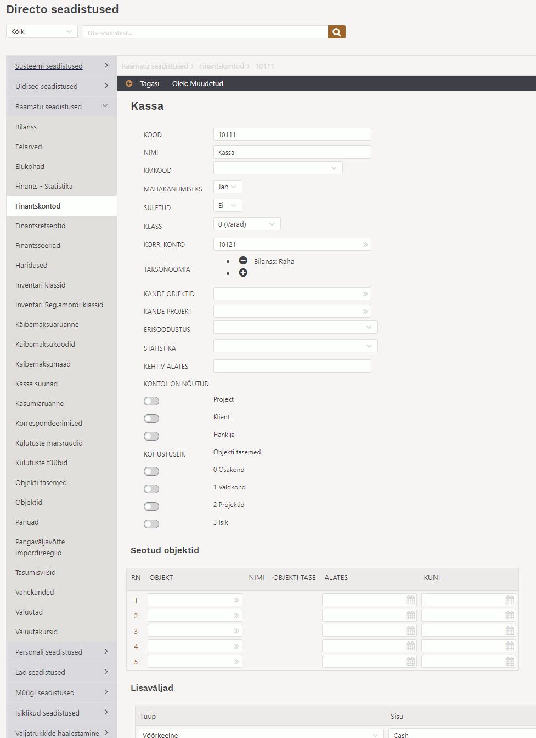Open KUNI calendar icon in row 3
Image resolution: width=536 pixels, height=738 pixels.
[x=510, y=630]
